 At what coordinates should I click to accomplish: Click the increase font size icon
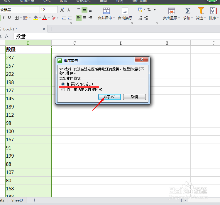click(x=62, y=10)
